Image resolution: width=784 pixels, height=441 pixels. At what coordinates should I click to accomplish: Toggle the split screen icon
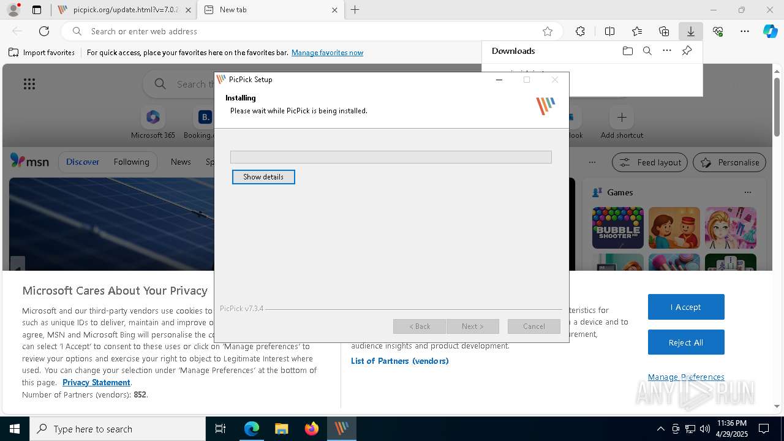609,31
